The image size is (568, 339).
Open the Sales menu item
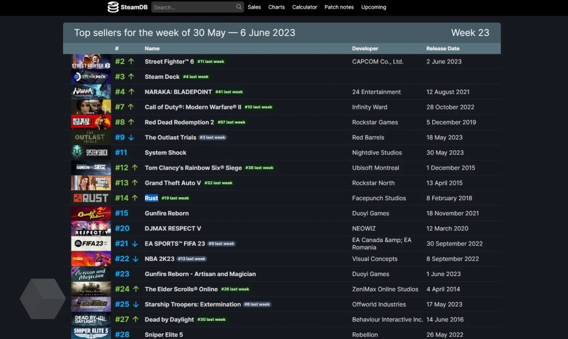click(254, 7)
